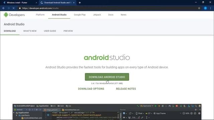The width and height of the screenshot is (214, 120).
Task: Select the PREVIEW sub-tab
Action: tap(68, 31)
